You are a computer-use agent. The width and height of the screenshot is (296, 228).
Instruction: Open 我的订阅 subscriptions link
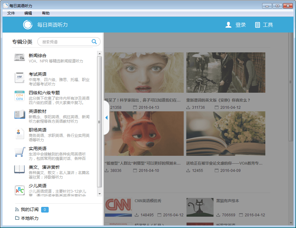(x=29, y=210)
